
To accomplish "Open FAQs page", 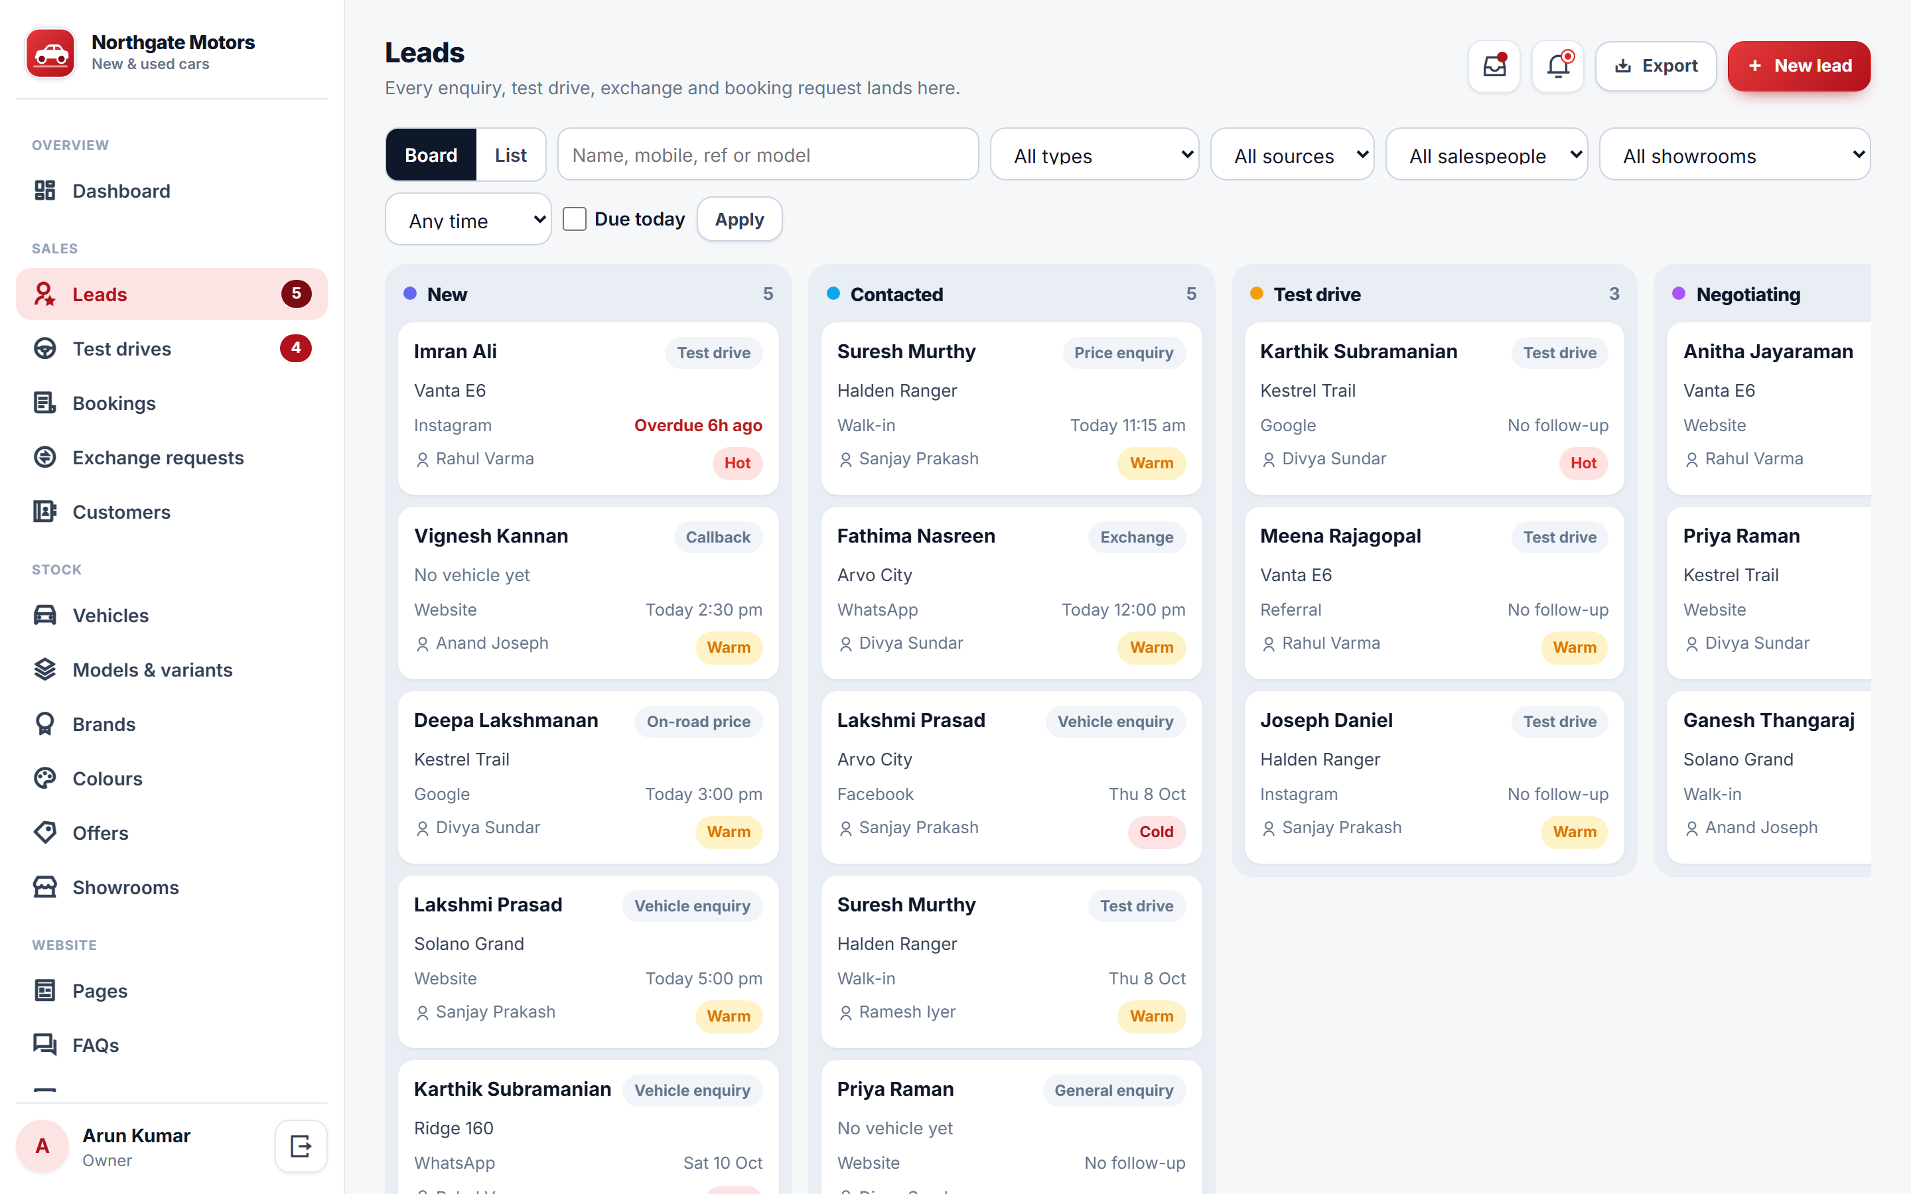I will click(171, 1045).
